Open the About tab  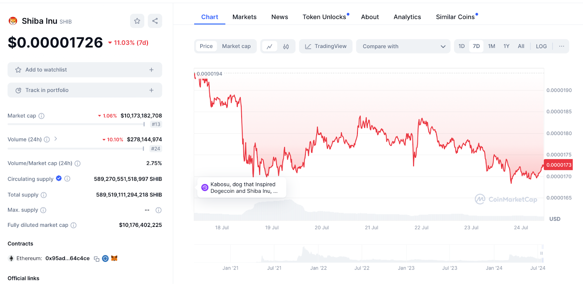click(370, 17)
